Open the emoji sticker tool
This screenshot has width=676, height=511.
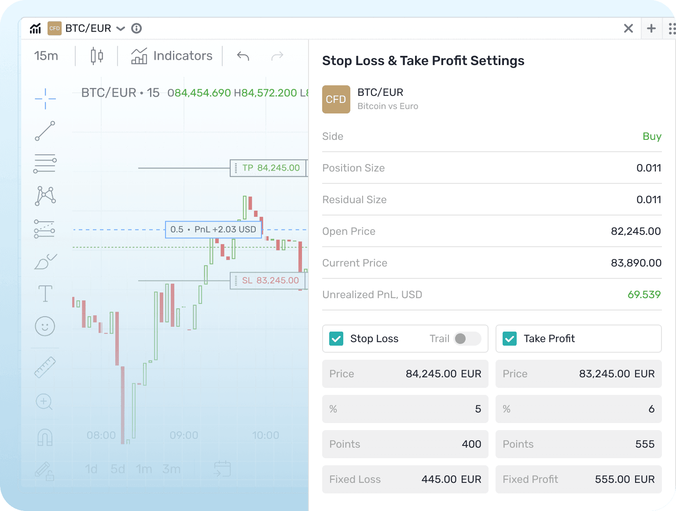click(x=44, y=326)
